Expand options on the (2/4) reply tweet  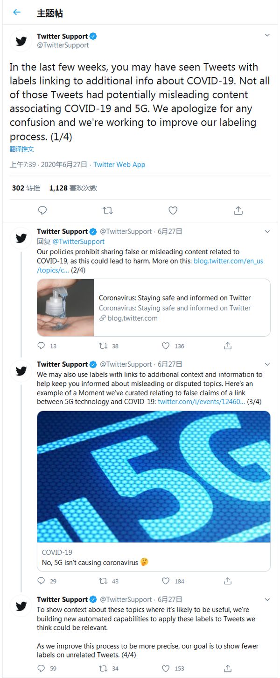point(267,231)
